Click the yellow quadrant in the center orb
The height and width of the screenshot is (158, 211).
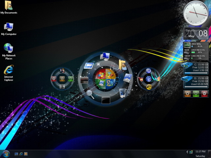pos(111,74)
